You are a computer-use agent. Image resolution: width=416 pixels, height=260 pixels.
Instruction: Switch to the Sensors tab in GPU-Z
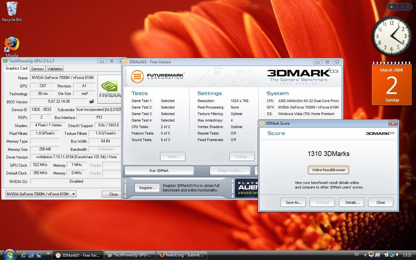click(x=37, y=69)
